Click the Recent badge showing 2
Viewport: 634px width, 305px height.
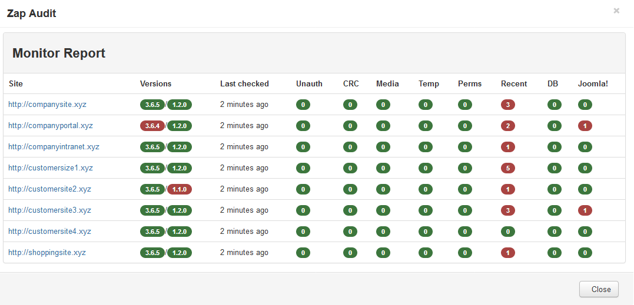click(507, 126)
